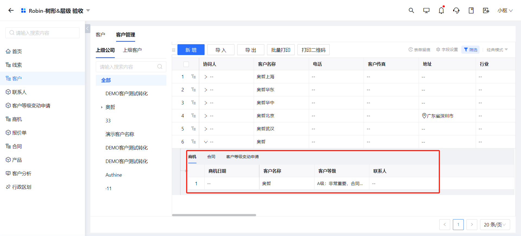Go back with the left arrow icon
This screenshot has height=236, width=521.
[x=11, y=10]
